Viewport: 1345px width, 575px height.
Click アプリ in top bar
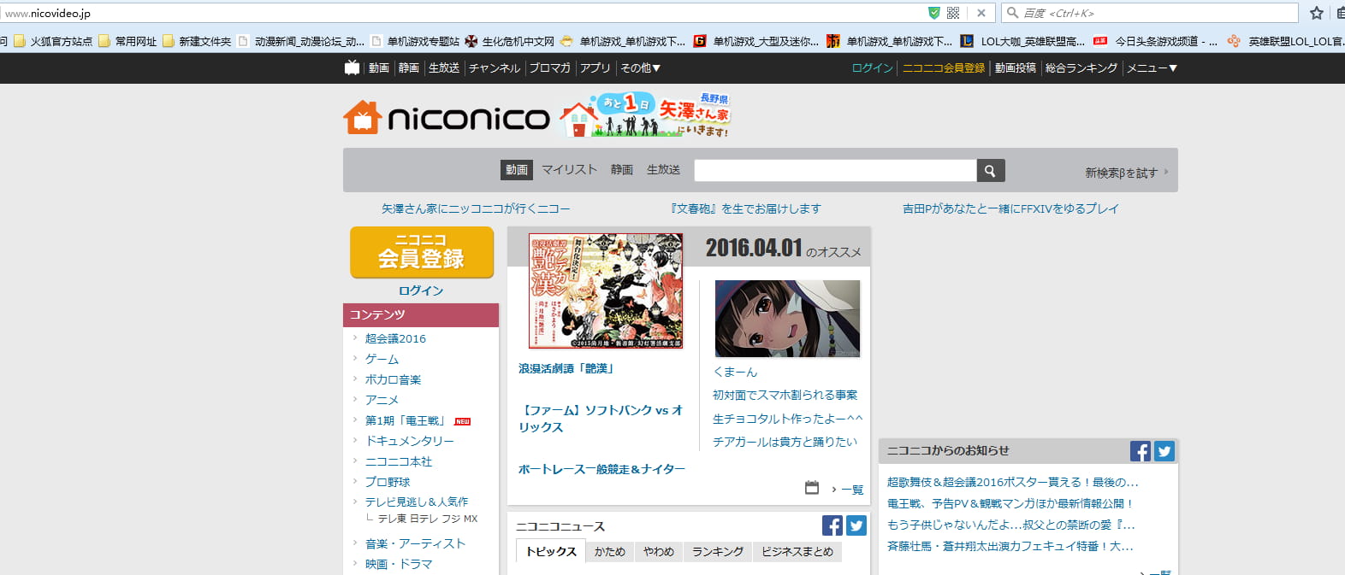click(x=595, y=67)
